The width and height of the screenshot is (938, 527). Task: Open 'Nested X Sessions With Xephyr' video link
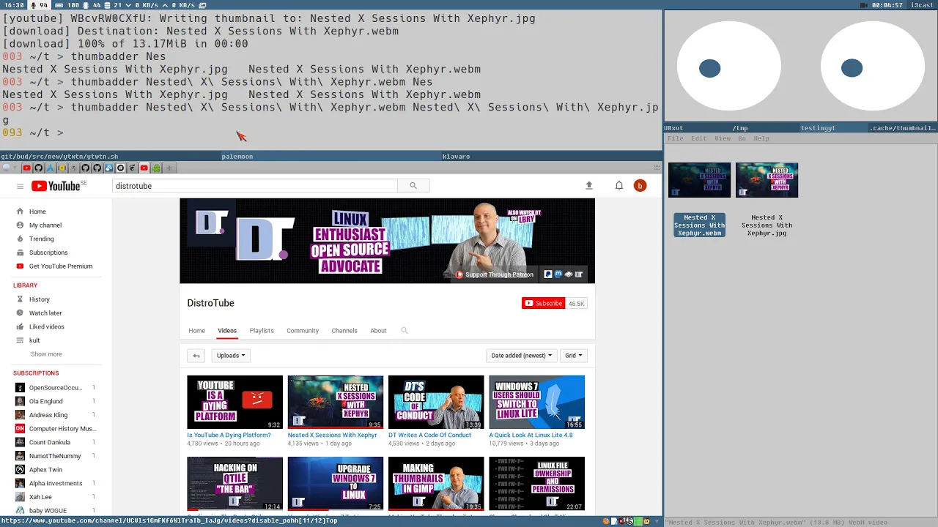pos(332,435)
